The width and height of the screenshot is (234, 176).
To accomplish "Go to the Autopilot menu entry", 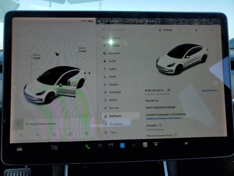I will 114,54.
